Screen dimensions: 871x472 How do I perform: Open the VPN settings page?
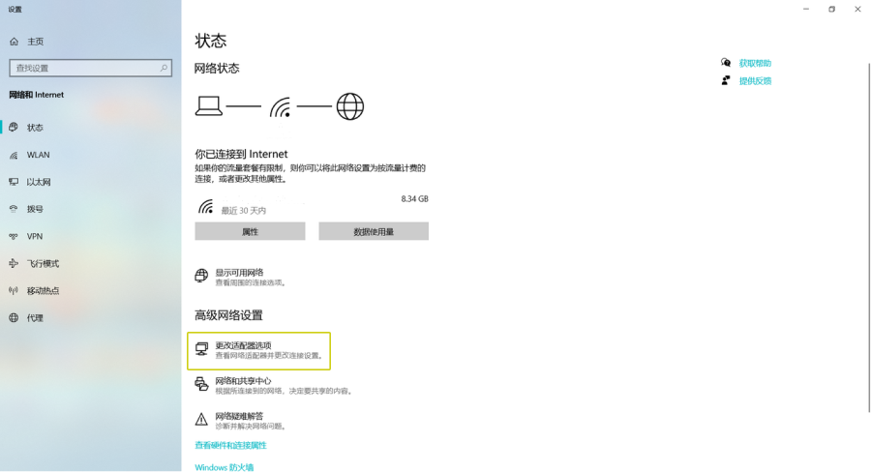35,236
